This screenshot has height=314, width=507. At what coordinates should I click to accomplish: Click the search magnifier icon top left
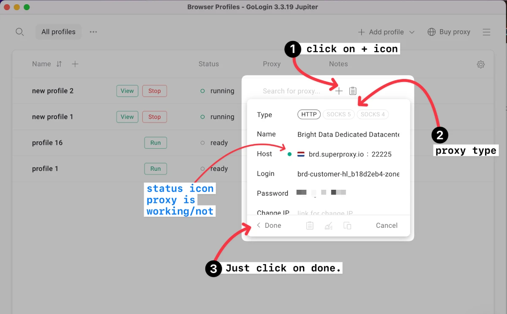19,32
